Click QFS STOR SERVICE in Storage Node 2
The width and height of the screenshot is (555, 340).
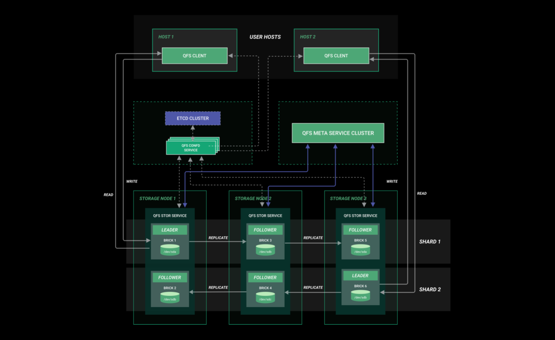(266, 216)
